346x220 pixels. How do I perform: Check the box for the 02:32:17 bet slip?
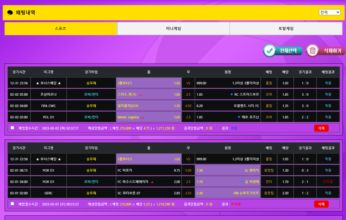click(x=12, y=128)
